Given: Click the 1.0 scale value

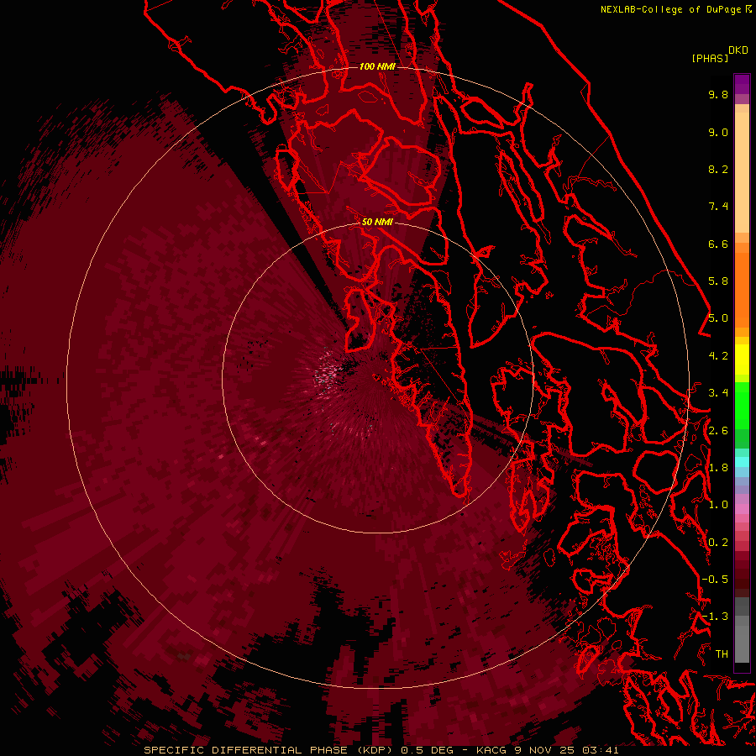Looking at the screenshot, I should [x=718, y=505].
